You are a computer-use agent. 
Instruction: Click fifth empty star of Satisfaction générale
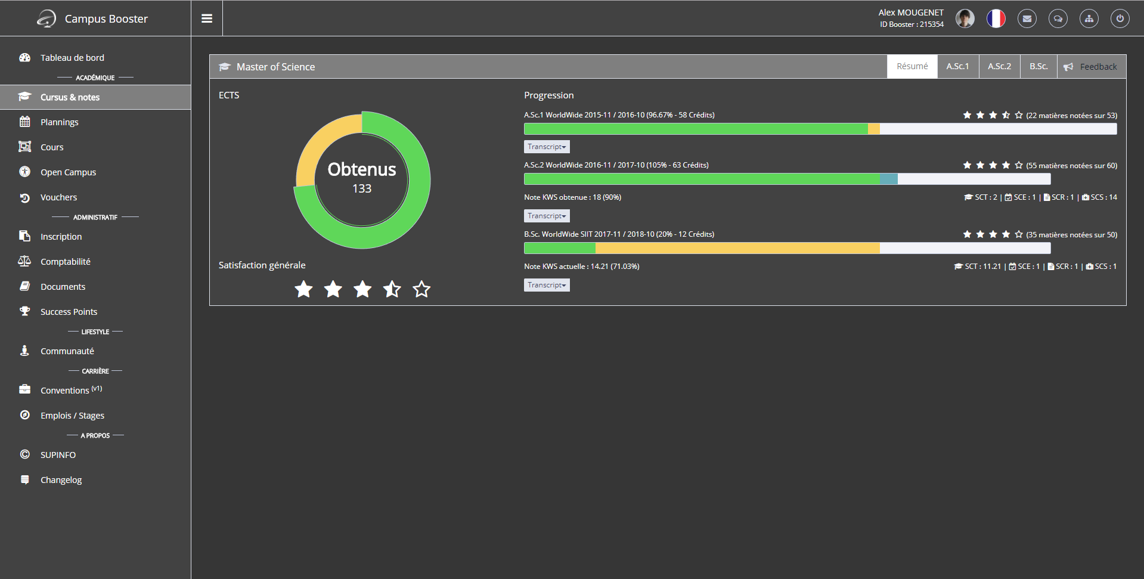click(x=421, y=289)
